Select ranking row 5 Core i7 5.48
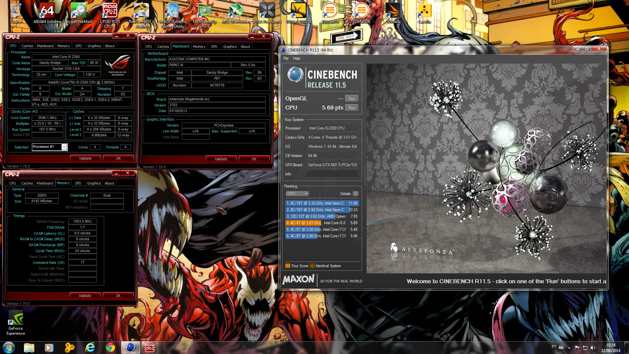 322,229
